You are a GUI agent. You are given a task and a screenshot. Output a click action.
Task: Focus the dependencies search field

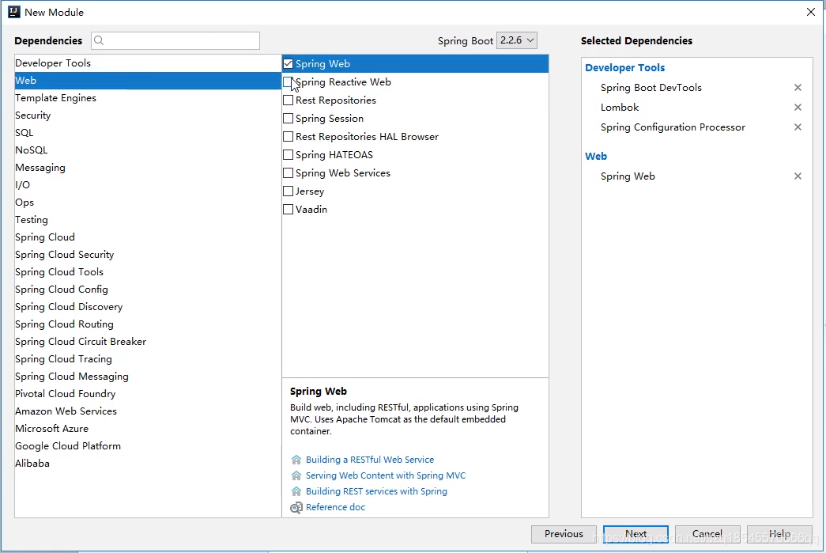[x=175, y=40]
